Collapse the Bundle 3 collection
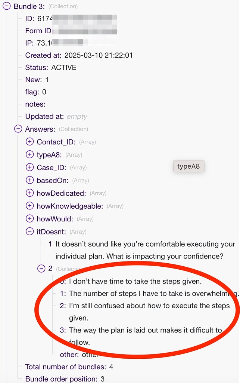240x383 pixels. point(7,6)
